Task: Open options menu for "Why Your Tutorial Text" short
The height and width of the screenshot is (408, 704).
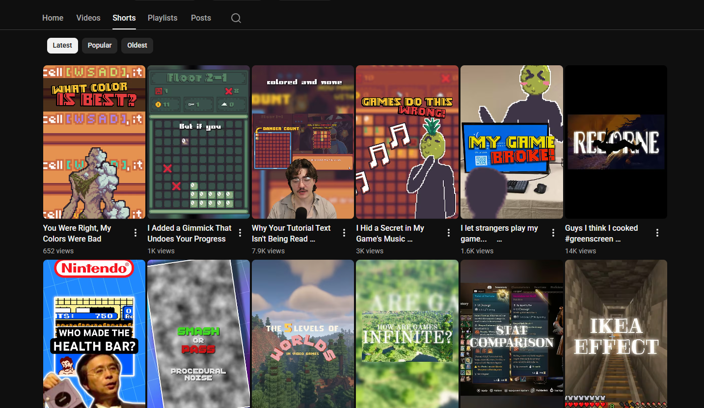Action: pos(344,233)
